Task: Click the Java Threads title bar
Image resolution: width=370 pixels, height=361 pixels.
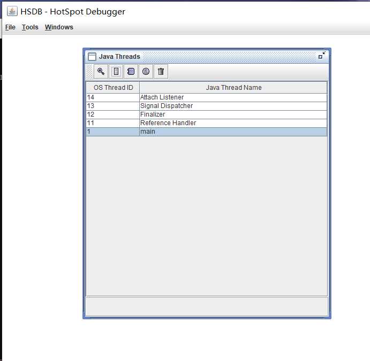Action: [x=225, y=57]
